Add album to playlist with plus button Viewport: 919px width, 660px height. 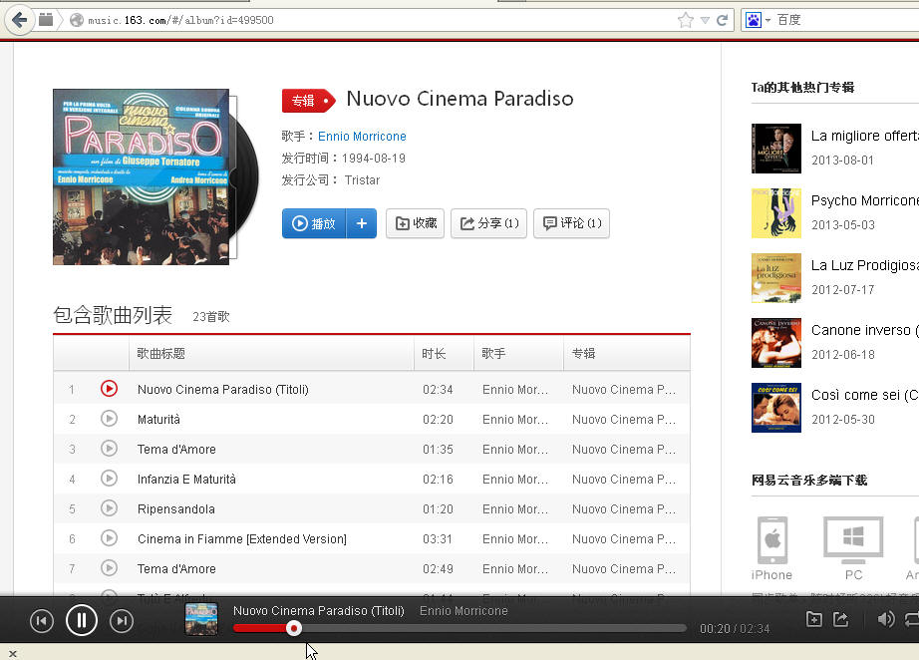point(362,223)
